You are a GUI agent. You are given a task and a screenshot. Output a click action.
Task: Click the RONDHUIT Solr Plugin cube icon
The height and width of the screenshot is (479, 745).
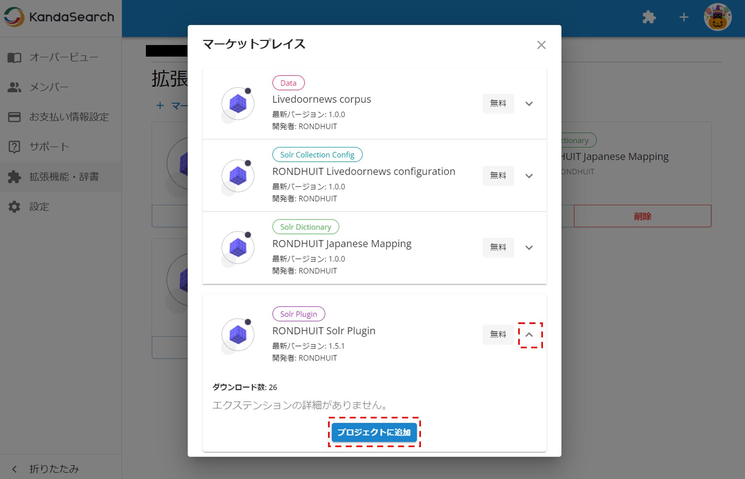[x=238, y=335]
